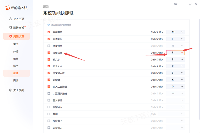Open the 词库 settings page

16,59
